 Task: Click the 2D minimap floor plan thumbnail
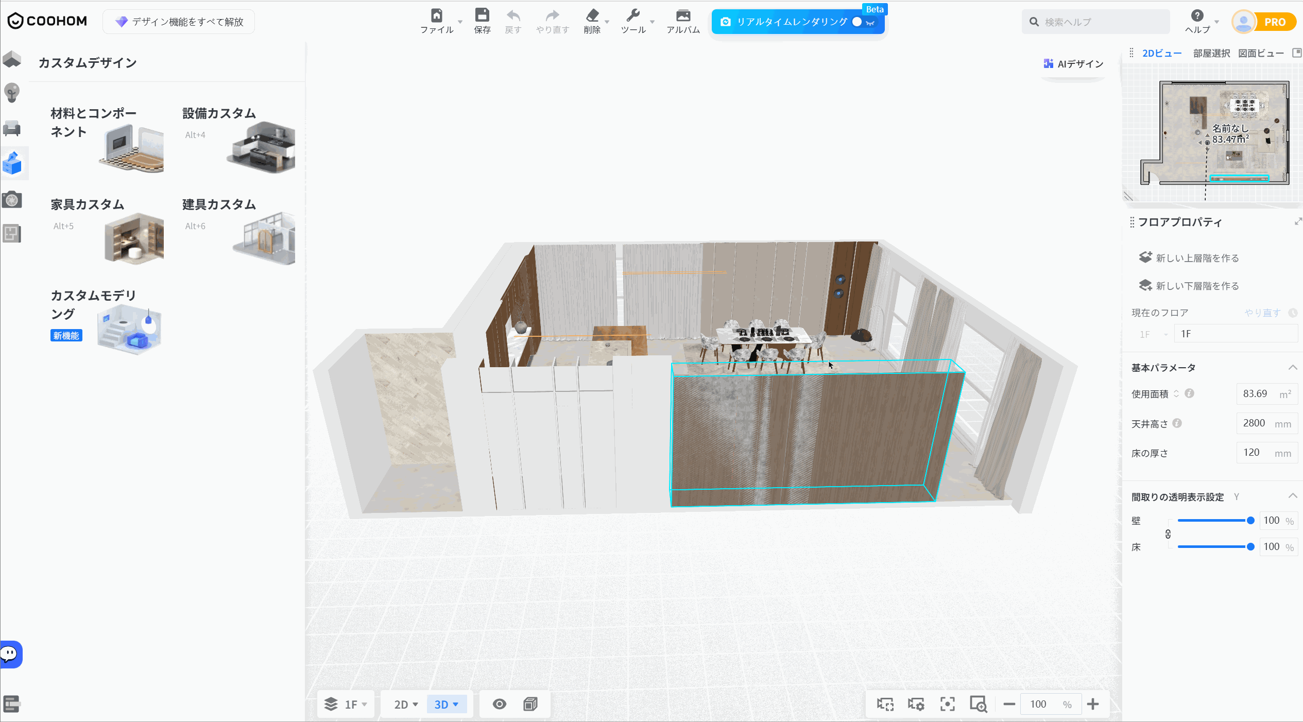(x=1215, y=133)
